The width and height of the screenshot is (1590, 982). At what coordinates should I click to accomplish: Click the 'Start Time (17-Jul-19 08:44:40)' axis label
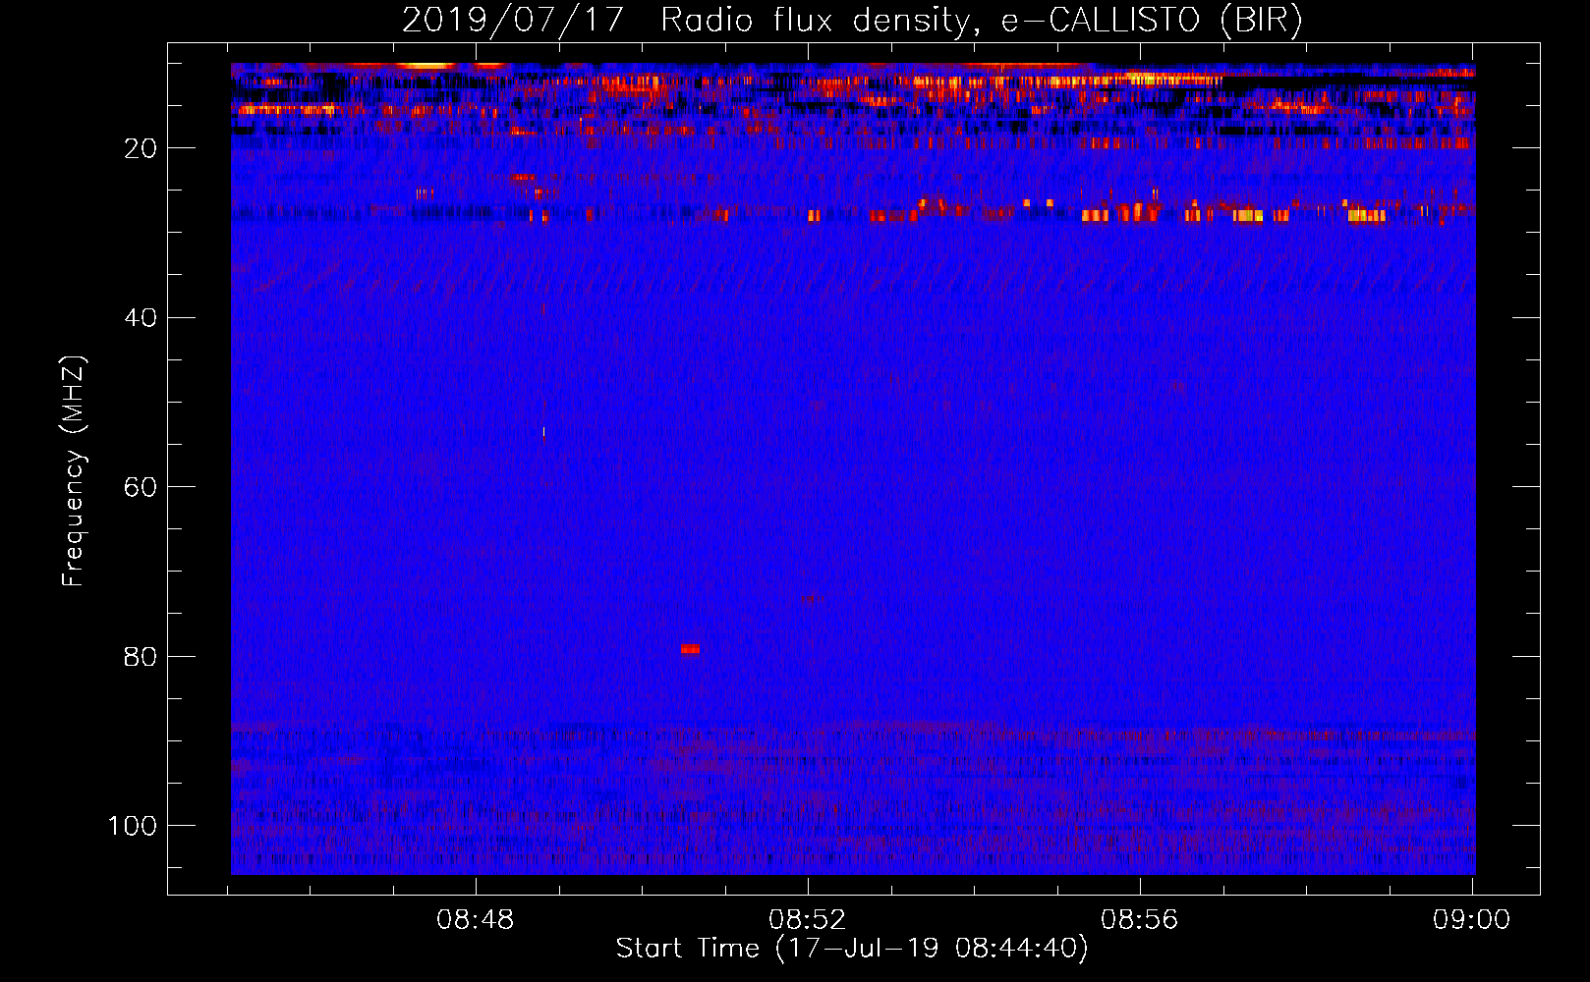click(852, 949)
